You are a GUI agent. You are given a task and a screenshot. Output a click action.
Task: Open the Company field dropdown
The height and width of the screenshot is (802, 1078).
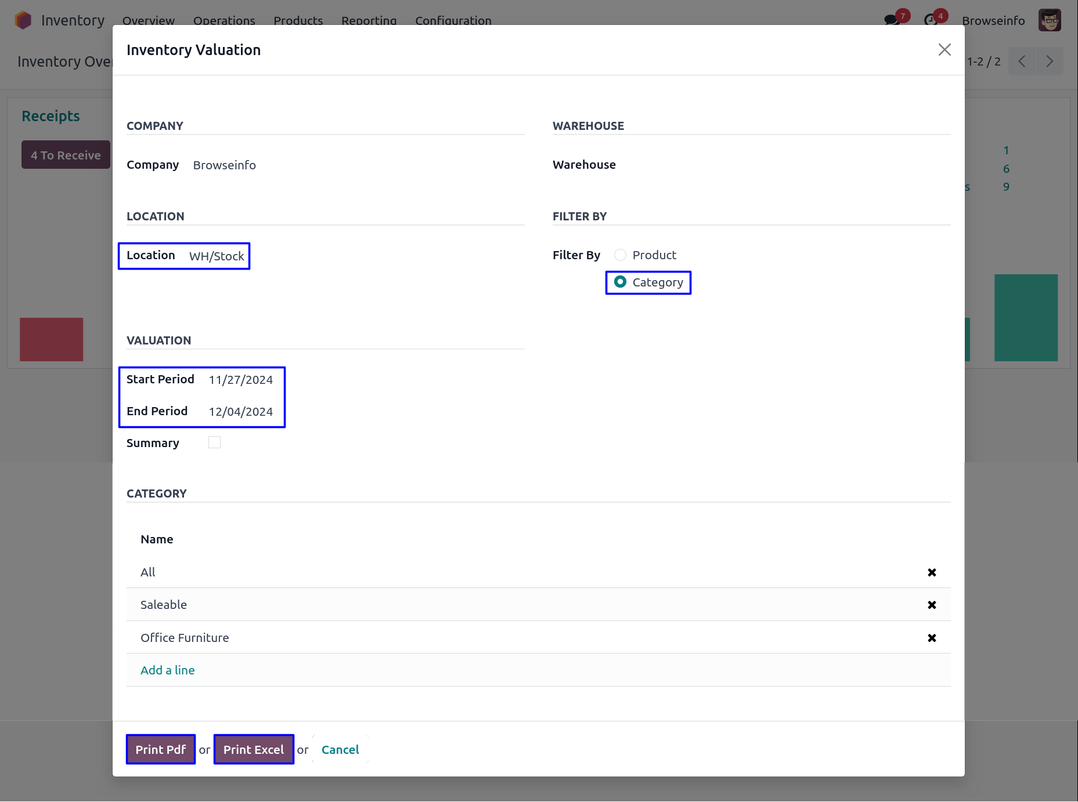click(225, 165)
